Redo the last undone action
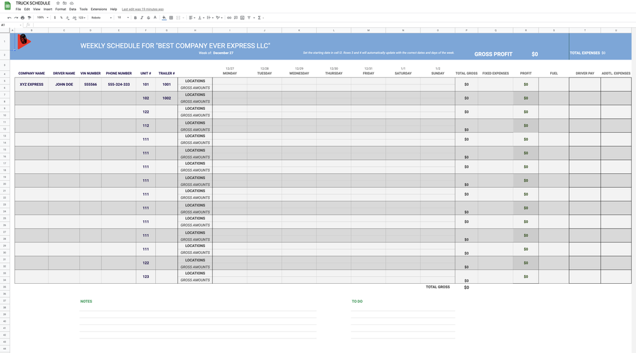Image resolution: width=636 pixels, height=353 pixels. coord(16,18)
